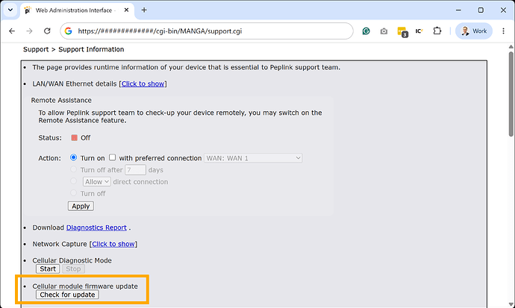The image size is (515, 308).
Task: Click the Remote Assistance section title
Action: tap(61, 100)
